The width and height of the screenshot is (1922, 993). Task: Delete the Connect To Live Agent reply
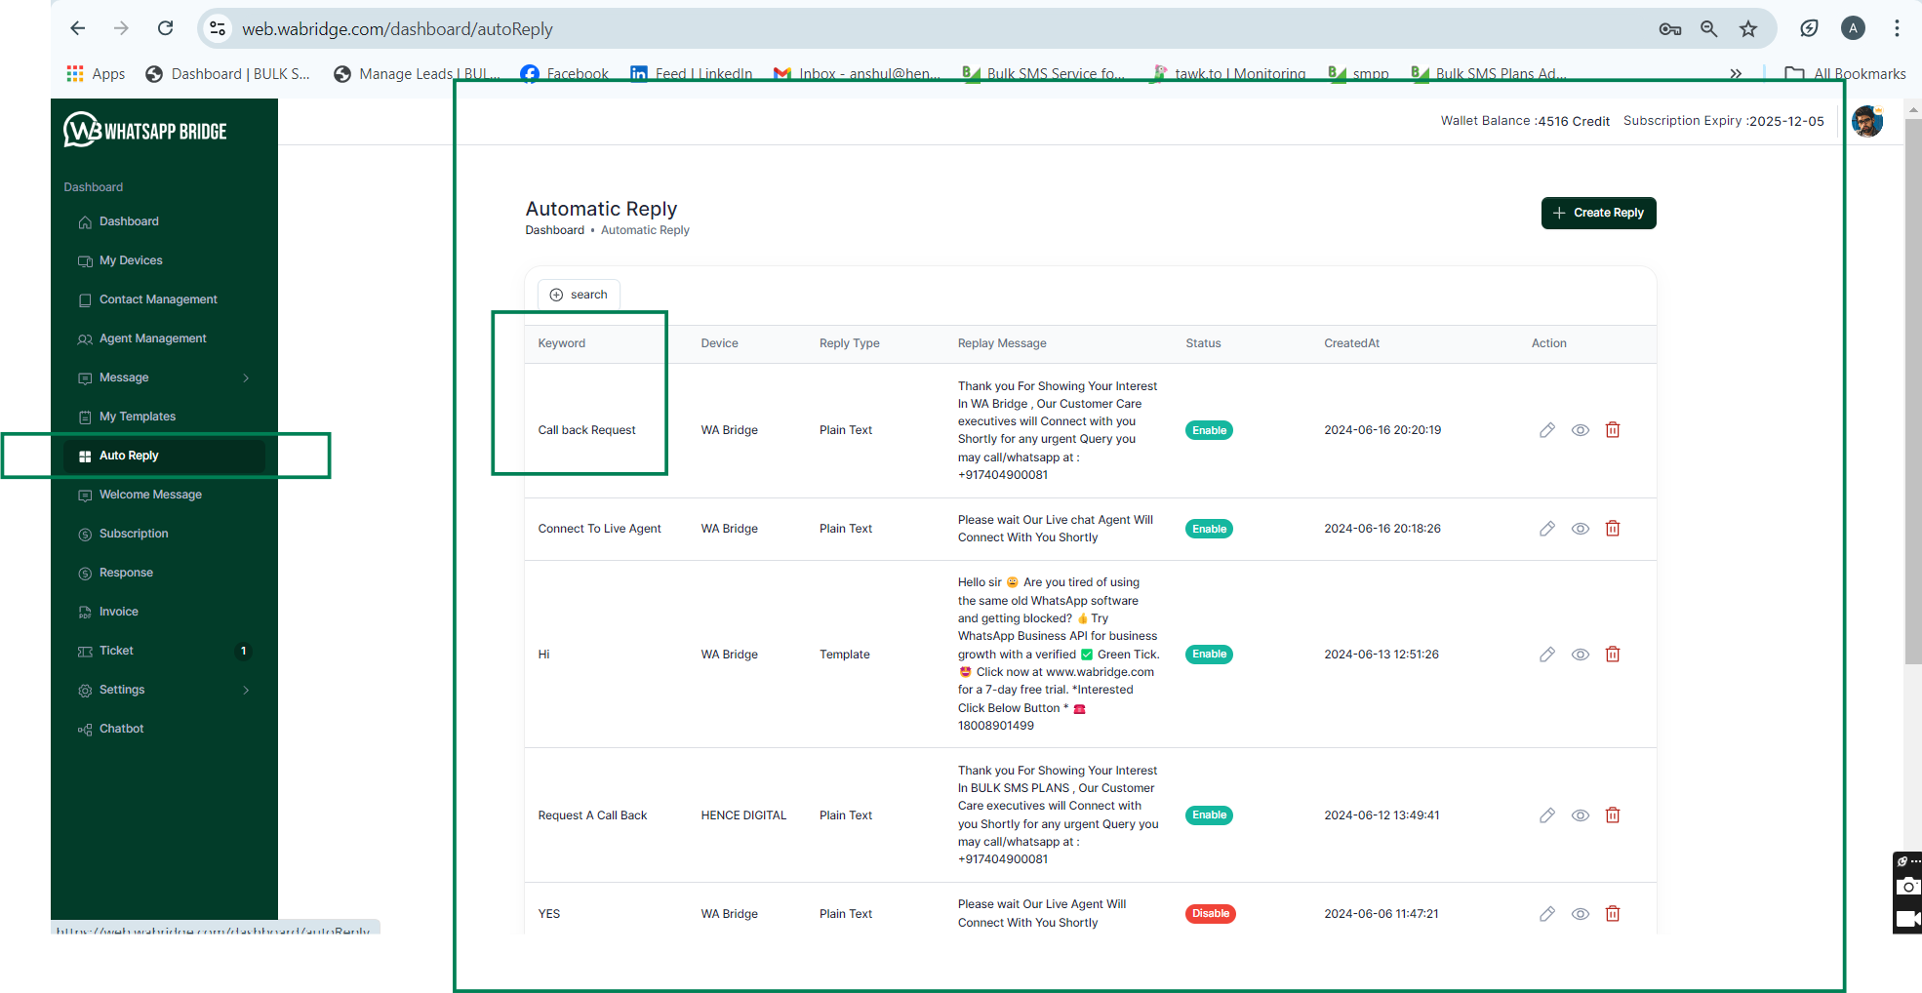(1613, 529)
